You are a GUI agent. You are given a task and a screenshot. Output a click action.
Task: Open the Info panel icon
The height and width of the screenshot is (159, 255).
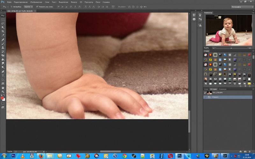tap(194, 19)
